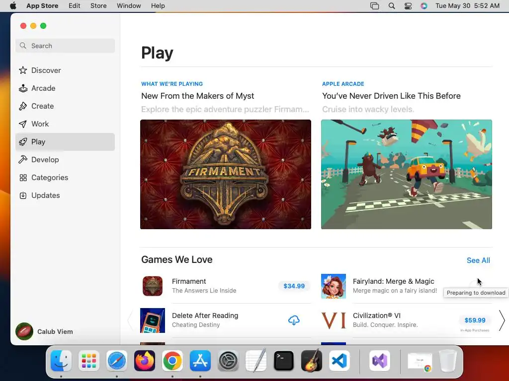Open the Updates download icon
The width and height of the screenshot is (509, 381).
coord(23,195)
